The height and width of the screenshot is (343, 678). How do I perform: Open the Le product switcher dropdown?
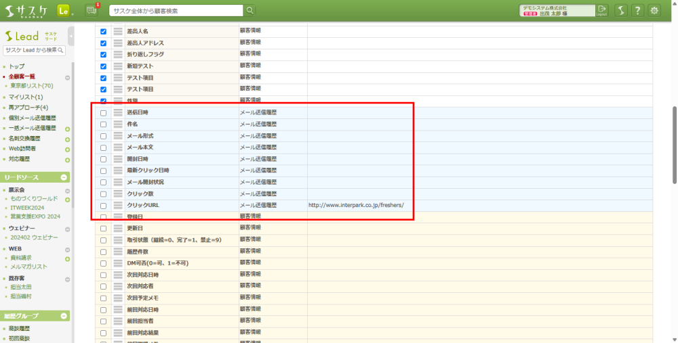(x=65, y=10)
